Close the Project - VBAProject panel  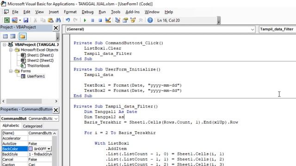click(x=56, y=28)
